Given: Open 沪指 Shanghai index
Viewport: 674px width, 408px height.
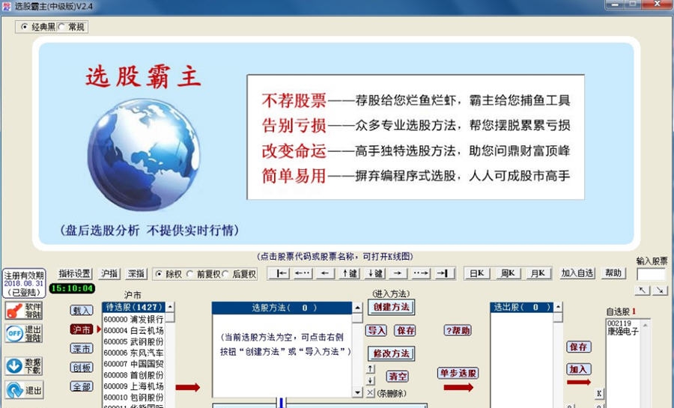Looking at the screenshot, I should 109,274.
